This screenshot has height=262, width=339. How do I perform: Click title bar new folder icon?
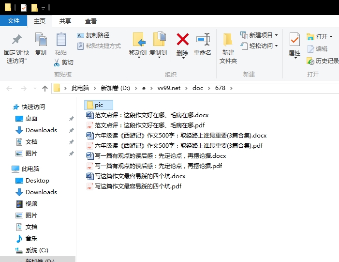tap(34, 8)
